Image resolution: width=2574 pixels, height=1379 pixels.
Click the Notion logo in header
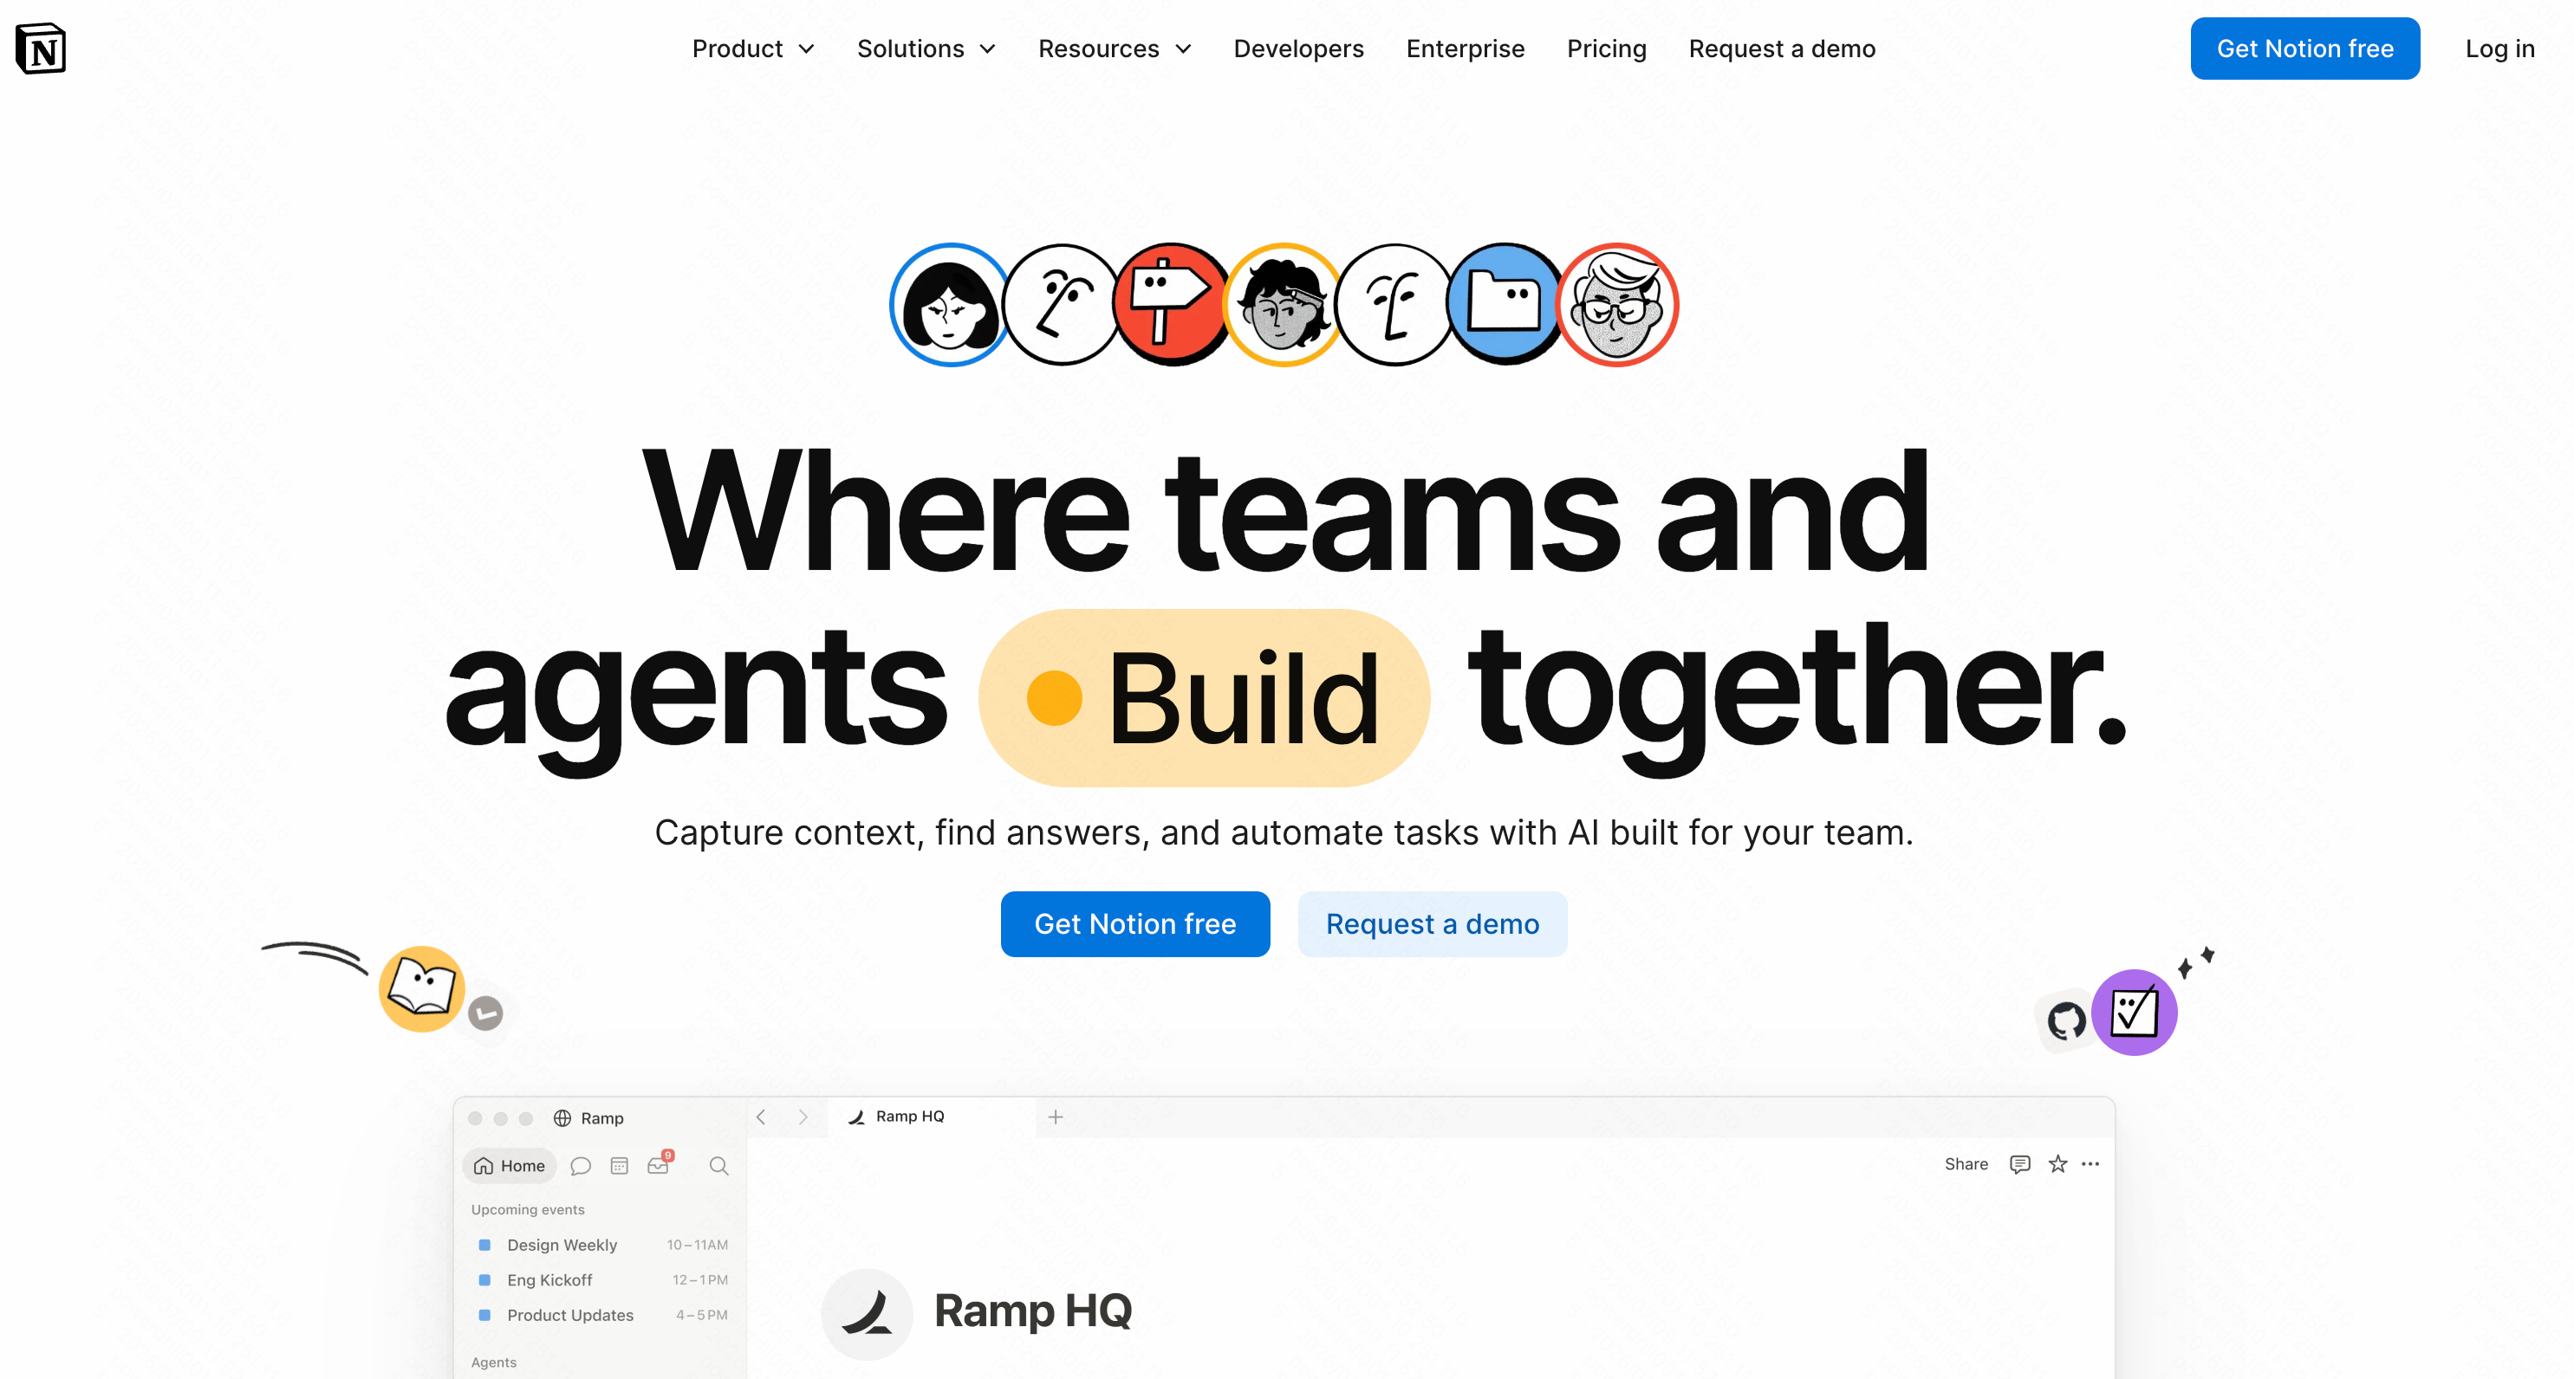[41, 48]
